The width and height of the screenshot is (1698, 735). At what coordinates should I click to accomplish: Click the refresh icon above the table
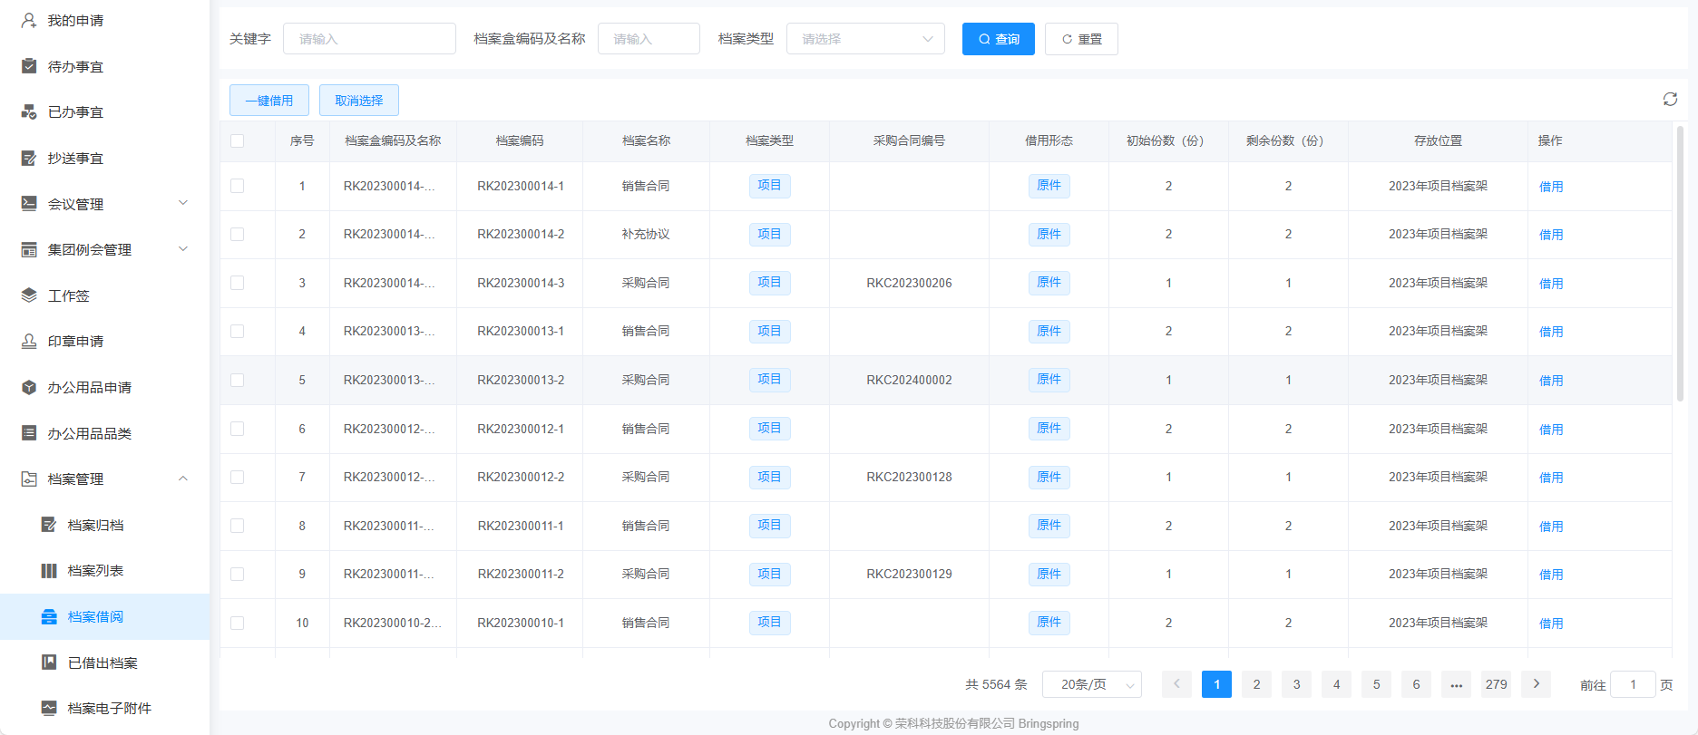tap(1669, 100)
